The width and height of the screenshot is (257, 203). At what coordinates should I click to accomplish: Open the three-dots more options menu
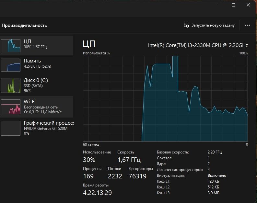tap(247, 25)
